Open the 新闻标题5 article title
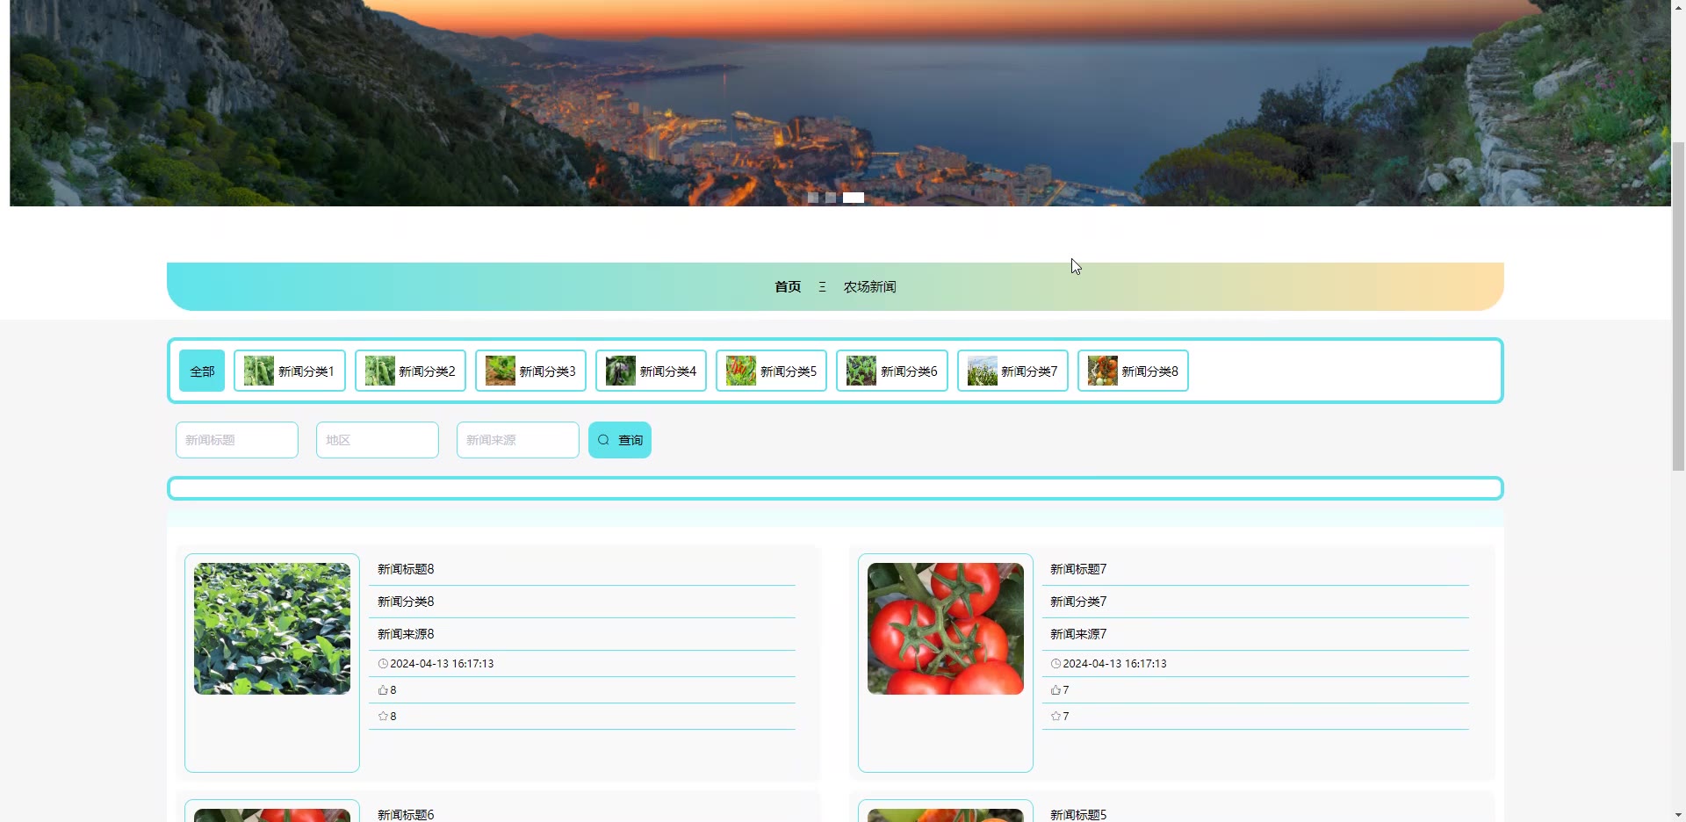Image resolution: width=1686 pixels, height=822 pixels. pos(1078,815)
